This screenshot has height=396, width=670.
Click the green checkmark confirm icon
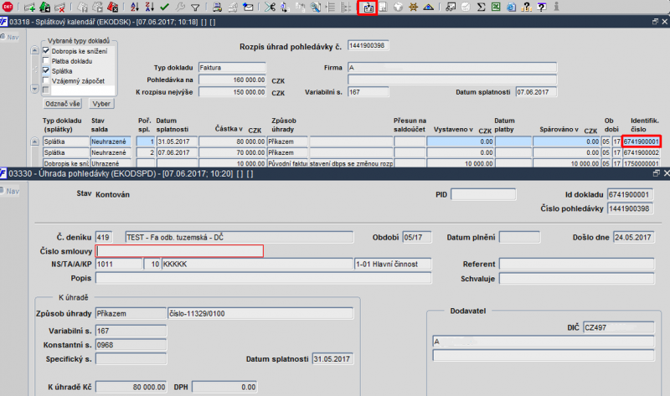(x=164, y=7)
